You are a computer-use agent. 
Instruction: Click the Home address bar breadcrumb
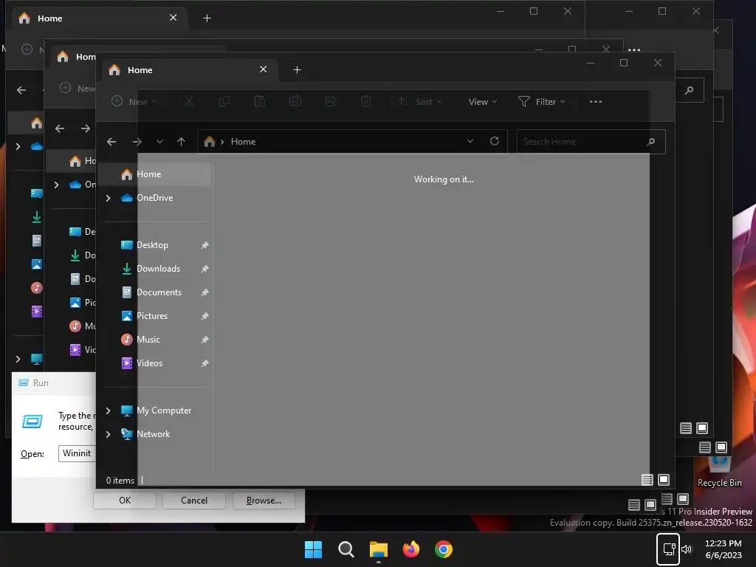click(243, 142)
